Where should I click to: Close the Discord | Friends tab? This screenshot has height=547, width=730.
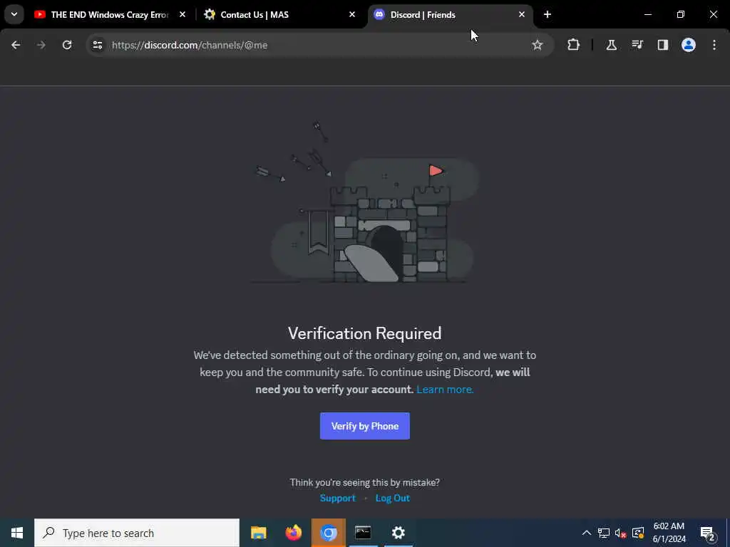[521, 14]
